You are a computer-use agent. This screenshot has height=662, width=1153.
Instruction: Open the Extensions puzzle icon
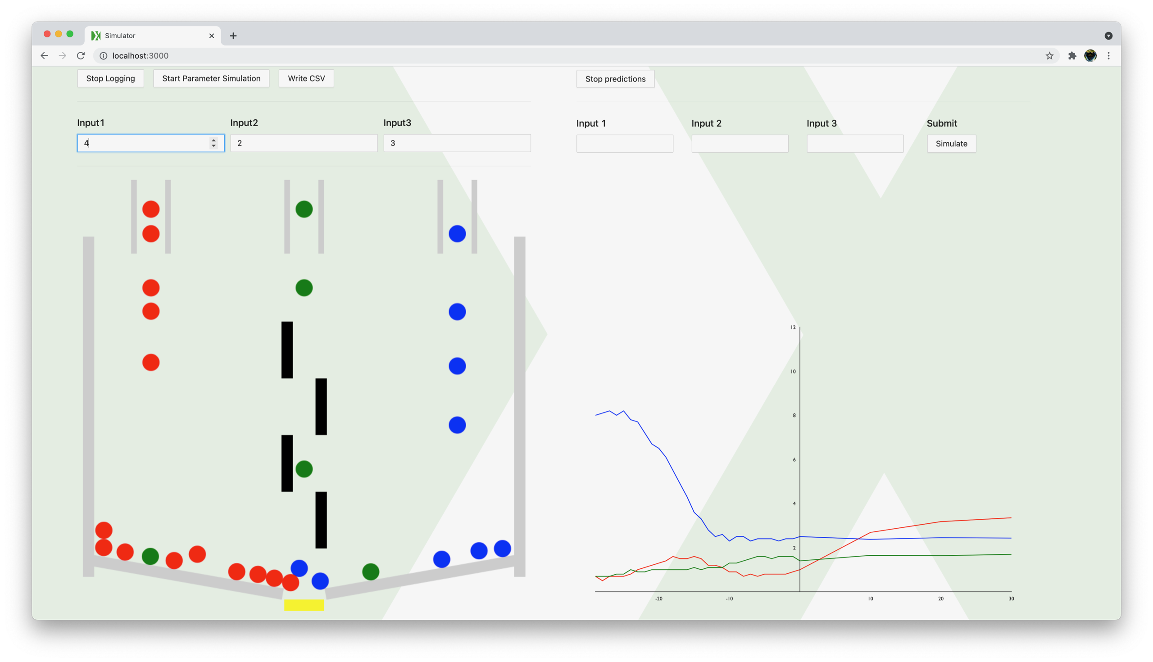point(1072,55)
